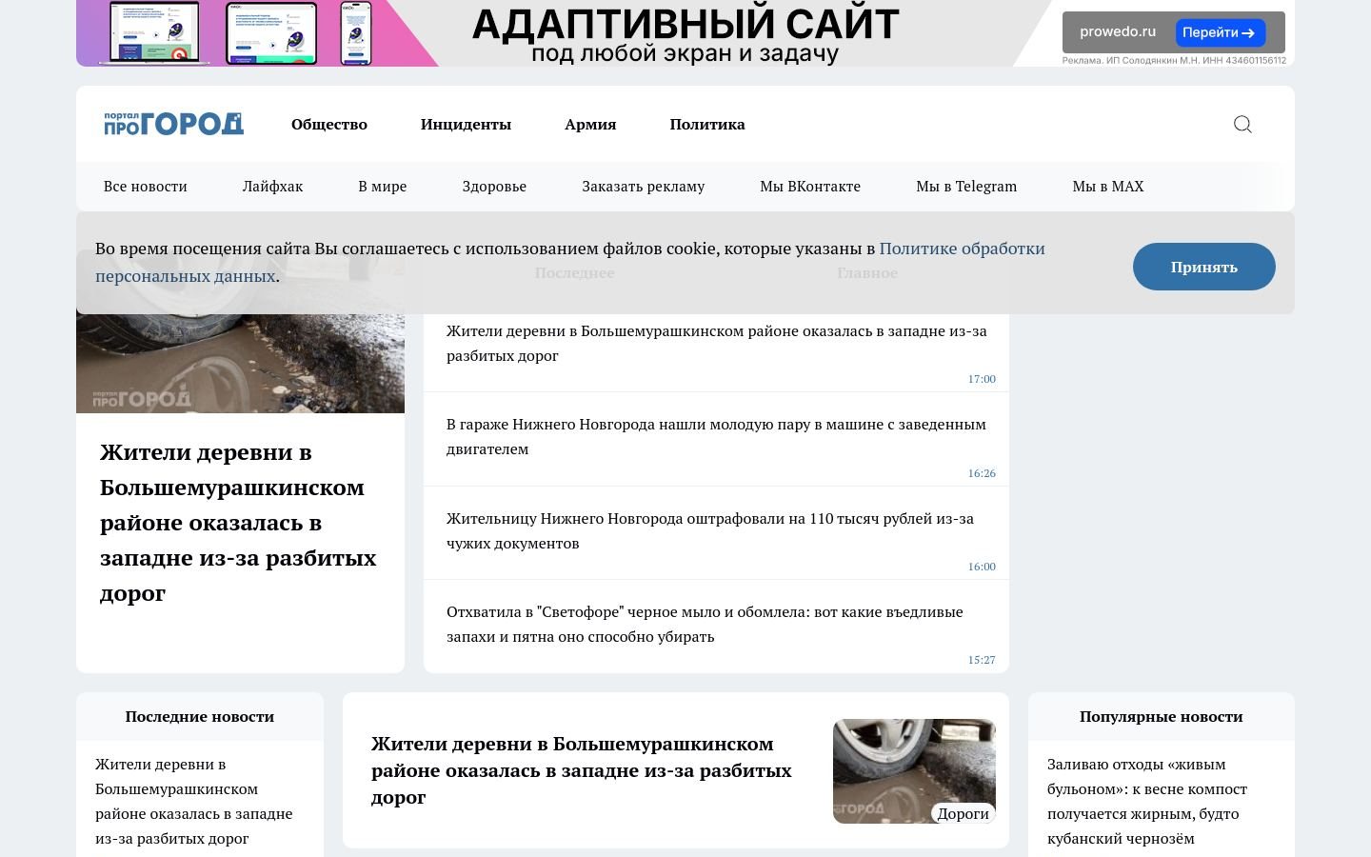The image size is (1371, 857).
Task: Click the АДАПТИВНЫЙ САЙТ banner headline
Action: coord(685,24)
